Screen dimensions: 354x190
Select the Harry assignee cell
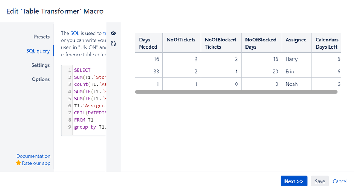coord(292,59)
